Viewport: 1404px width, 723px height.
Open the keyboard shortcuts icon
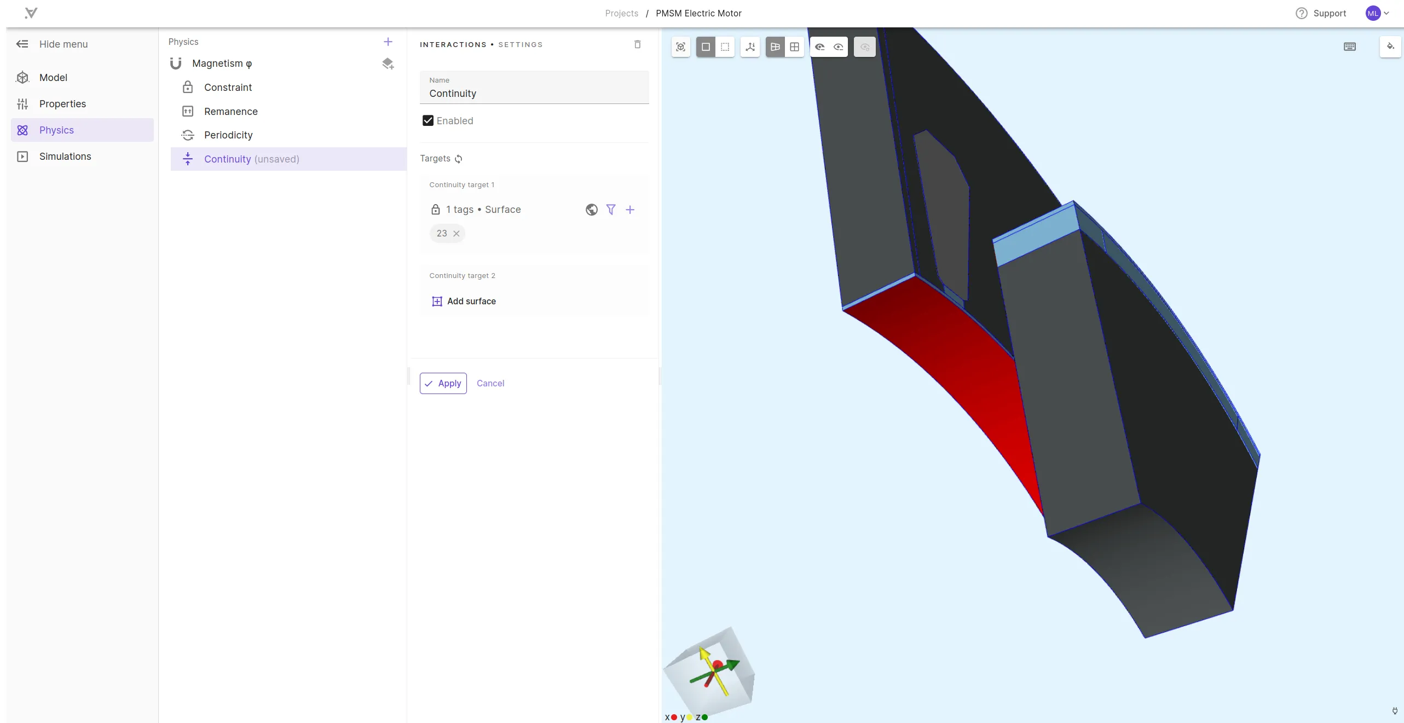pyautogui.click(x=1350, y=47)
